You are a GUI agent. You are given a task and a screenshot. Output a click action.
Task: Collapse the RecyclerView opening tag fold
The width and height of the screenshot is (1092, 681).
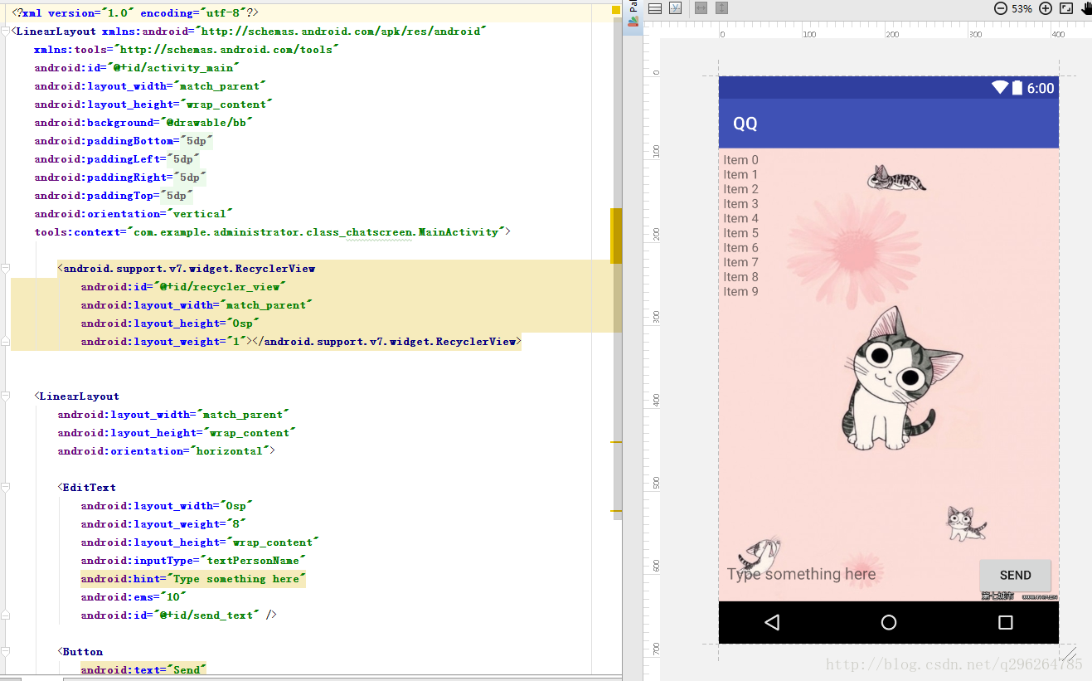click(5, 269)
